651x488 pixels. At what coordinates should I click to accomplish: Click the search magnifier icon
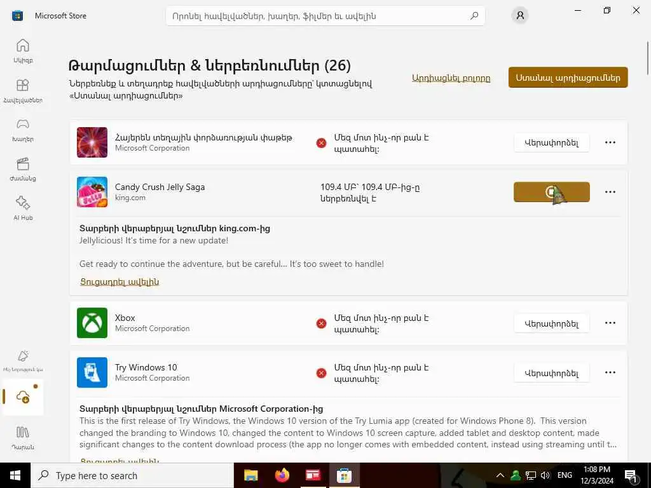[474, 16]
